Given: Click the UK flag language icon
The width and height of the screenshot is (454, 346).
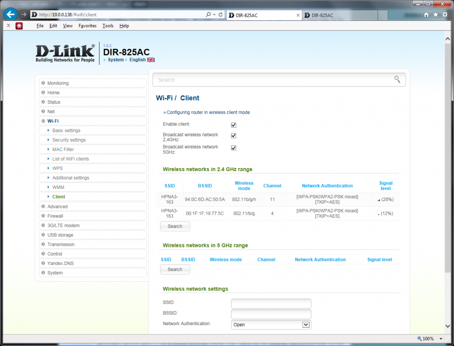Looking at the screenshot, I should (x=151, y=60).
